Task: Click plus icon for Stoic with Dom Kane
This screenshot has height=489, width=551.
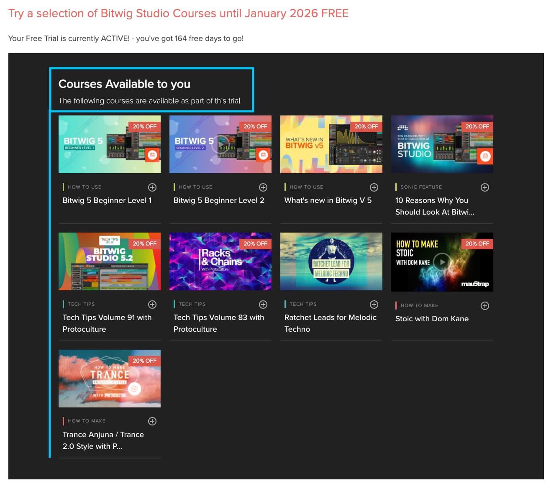Action: pyautogui.click(x=485, y=306)
